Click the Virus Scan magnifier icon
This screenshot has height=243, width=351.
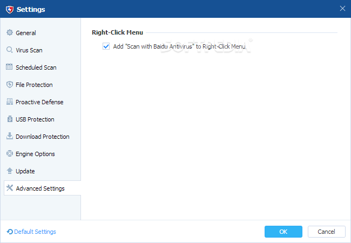click(10, 50)
